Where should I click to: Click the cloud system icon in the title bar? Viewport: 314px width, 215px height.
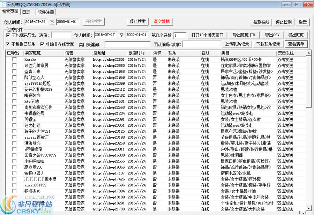(4, 4)
